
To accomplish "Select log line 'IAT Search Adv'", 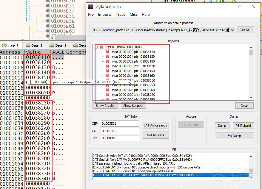I will tap(142, 156).
